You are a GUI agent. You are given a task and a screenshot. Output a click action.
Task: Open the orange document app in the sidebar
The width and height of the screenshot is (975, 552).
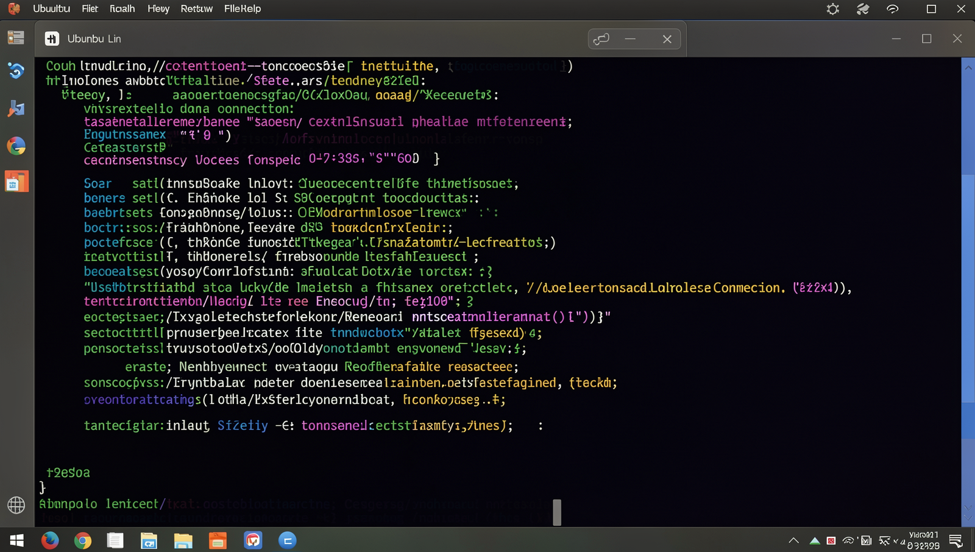click(16, 182)
